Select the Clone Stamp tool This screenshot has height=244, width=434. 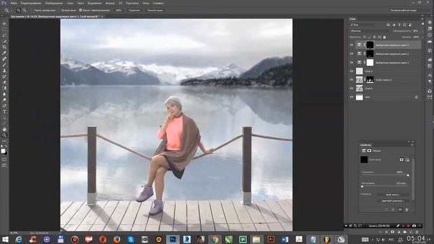click(4, 70)
